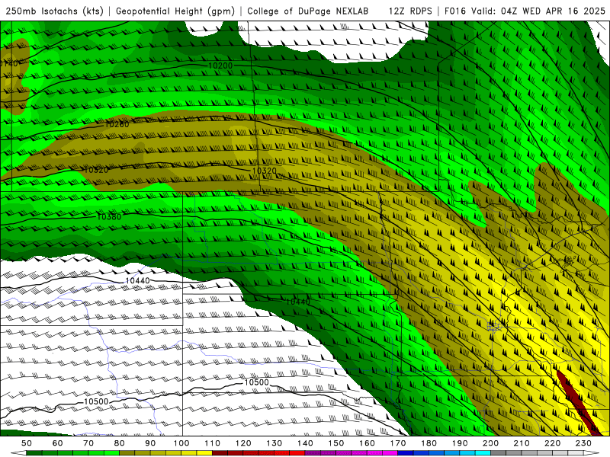Click the 10200 height contour label

(220, 66)
